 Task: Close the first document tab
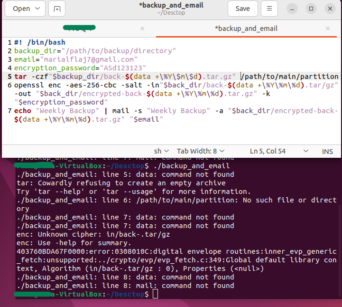(142, 29)
